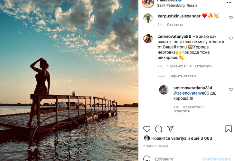Like smirnovatatiana314's reply heart
This screenshot has width=235, height=161.
pos(231,90)
